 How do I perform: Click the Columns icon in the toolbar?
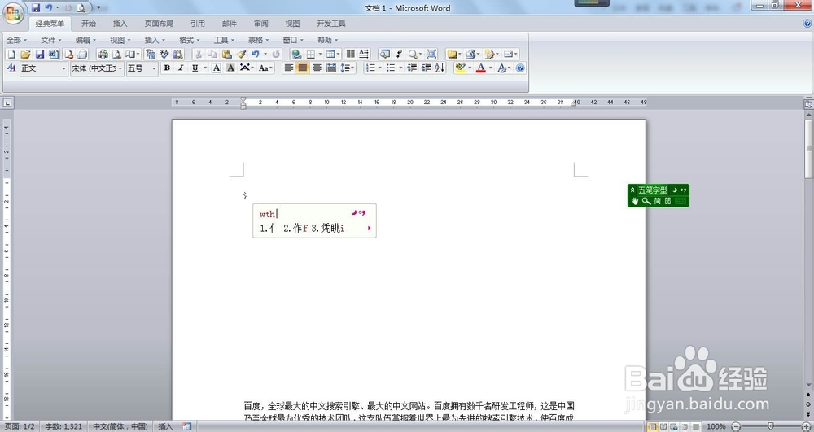(x=350, y=54)
